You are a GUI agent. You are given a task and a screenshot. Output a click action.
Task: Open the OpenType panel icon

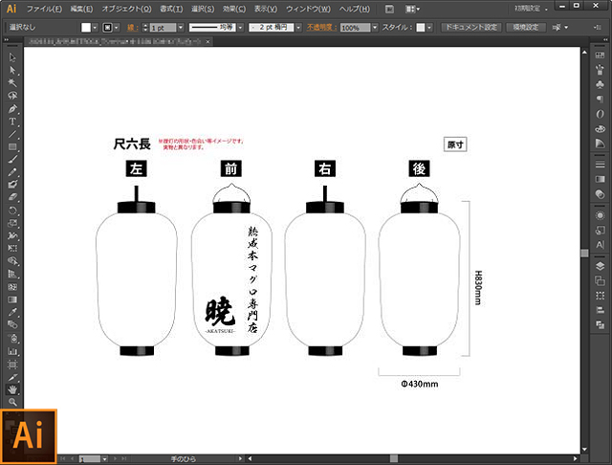600,114
